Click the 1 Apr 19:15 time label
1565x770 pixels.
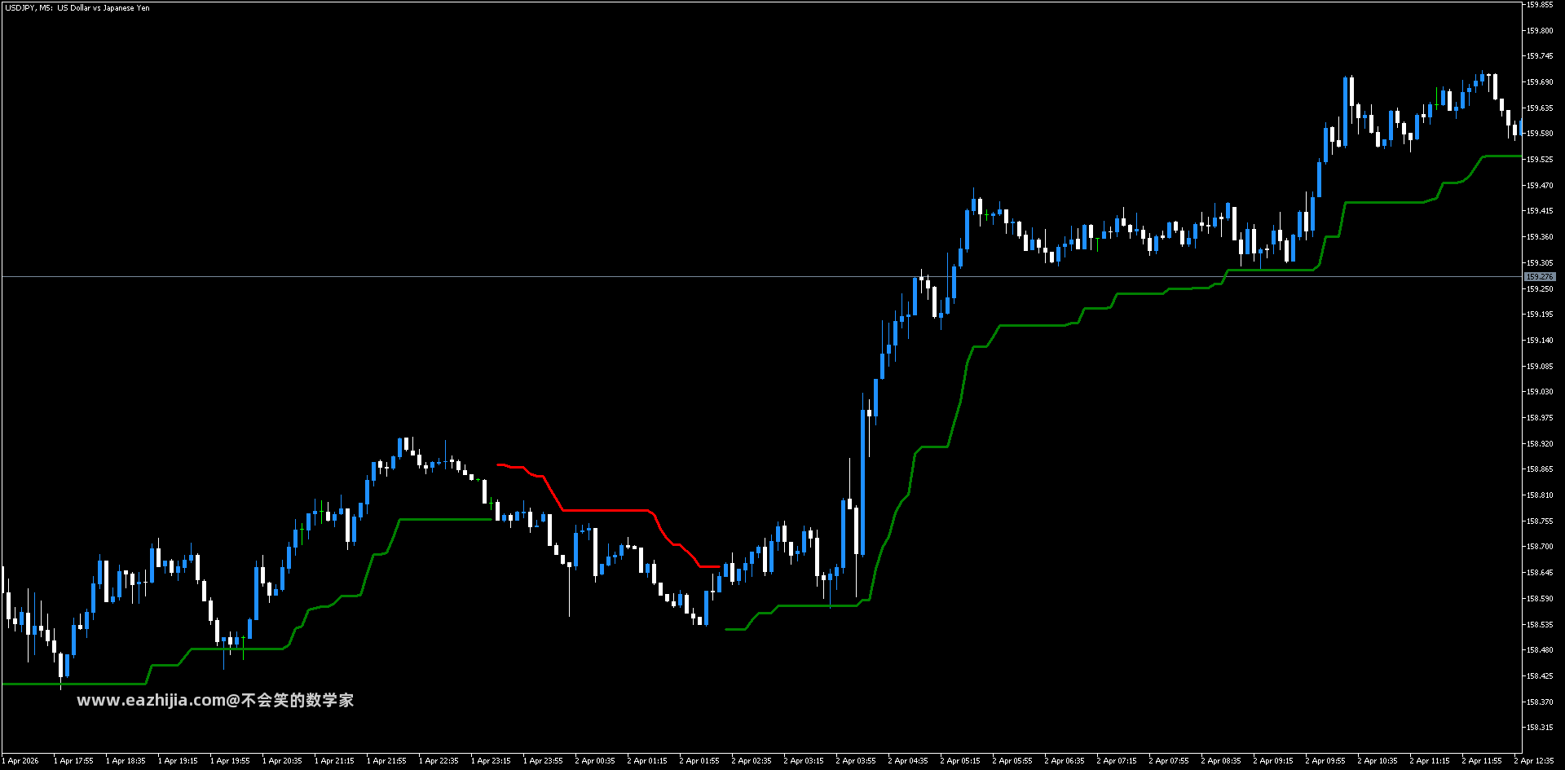tap(178, 761)
